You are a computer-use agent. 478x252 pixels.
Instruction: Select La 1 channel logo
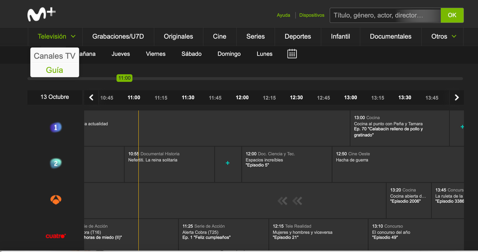click(x=56, y=127)
